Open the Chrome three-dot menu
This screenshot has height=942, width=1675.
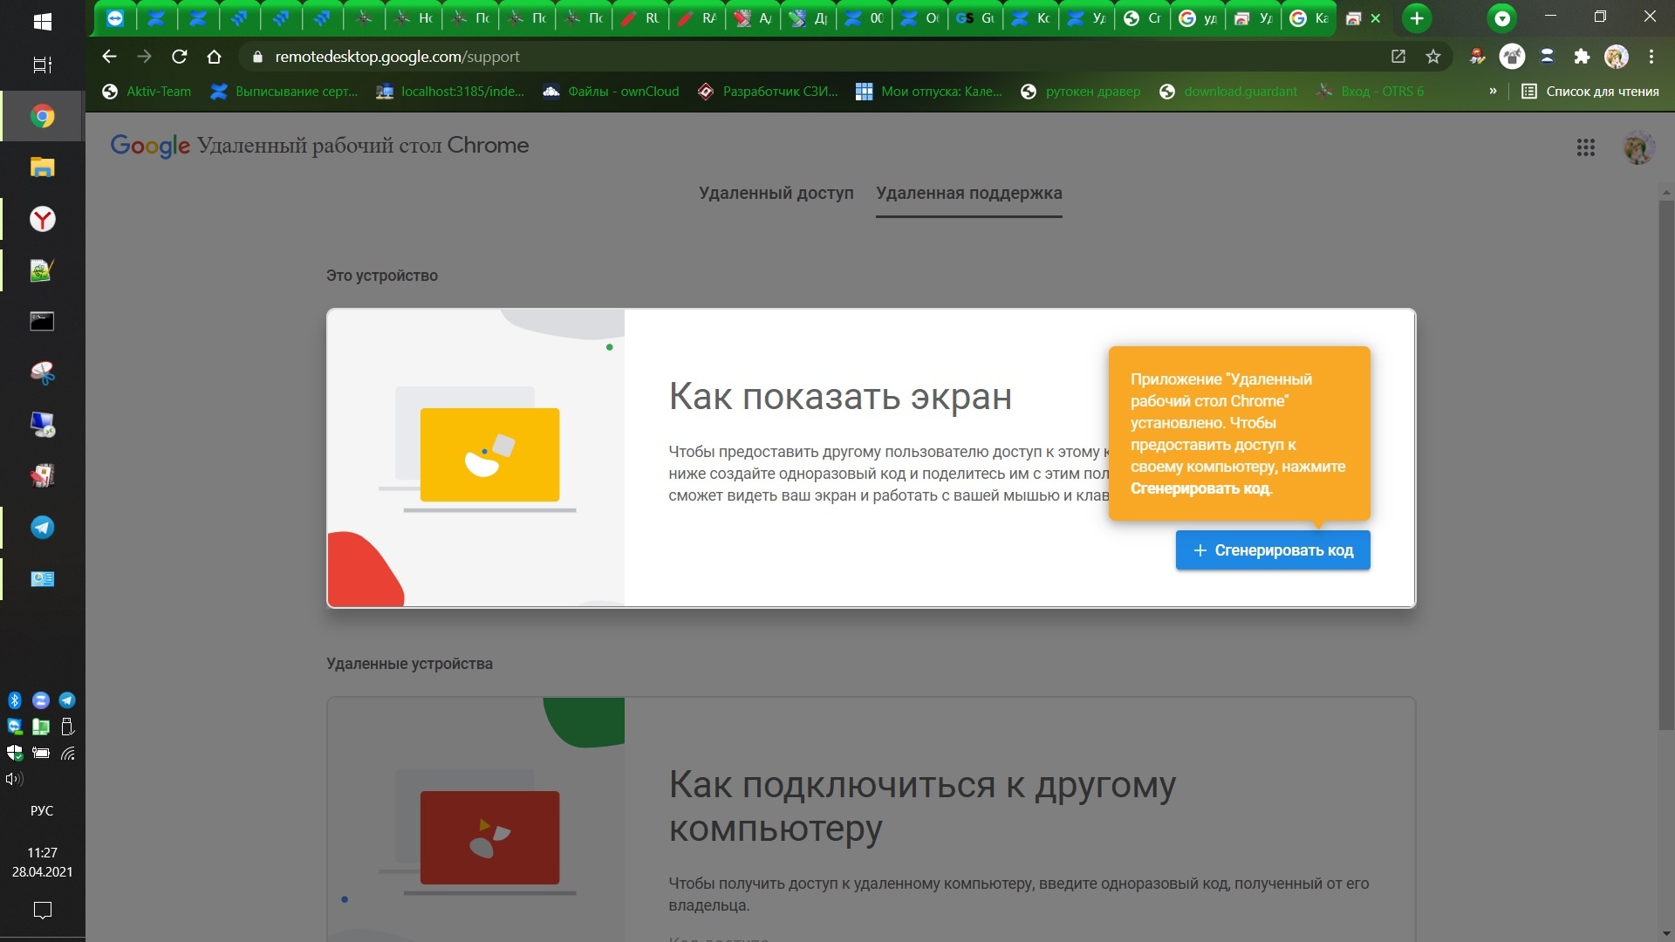coord(1651,57)
